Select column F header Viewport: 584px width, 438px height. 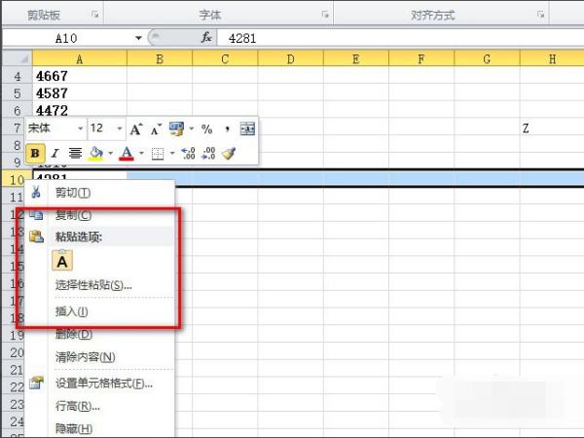421,58
